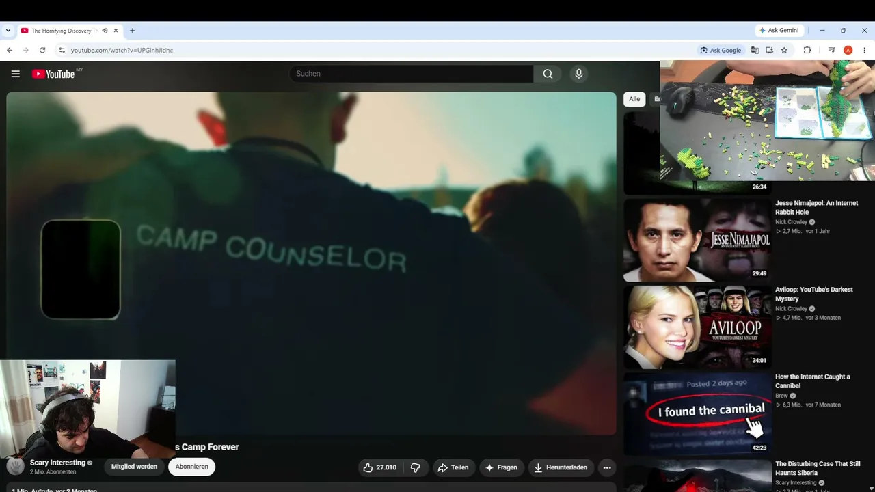The image size is (875, 492).
Task: Join channel via Mitglied werden
Action: coord(135,467)
